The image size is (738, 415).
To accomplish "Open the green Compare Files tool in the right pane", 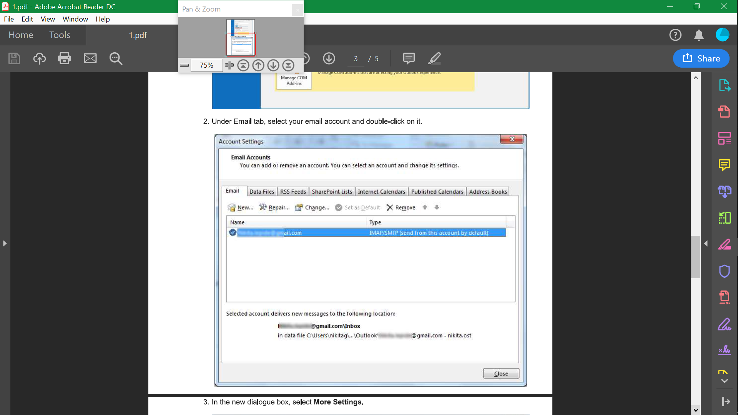I will pos(725,218).
